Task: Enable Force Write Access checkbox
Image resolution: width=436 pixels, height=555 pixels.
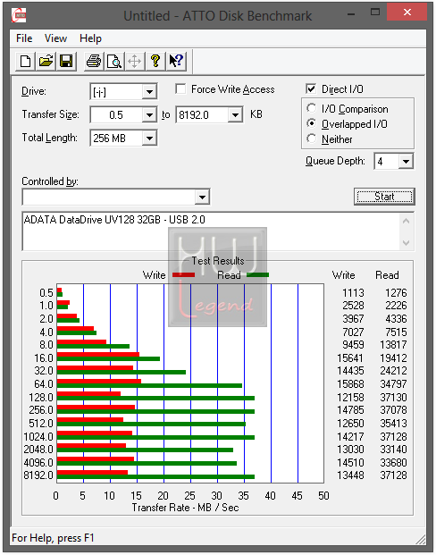Action: pyautogui.click(x=180, y=88)
